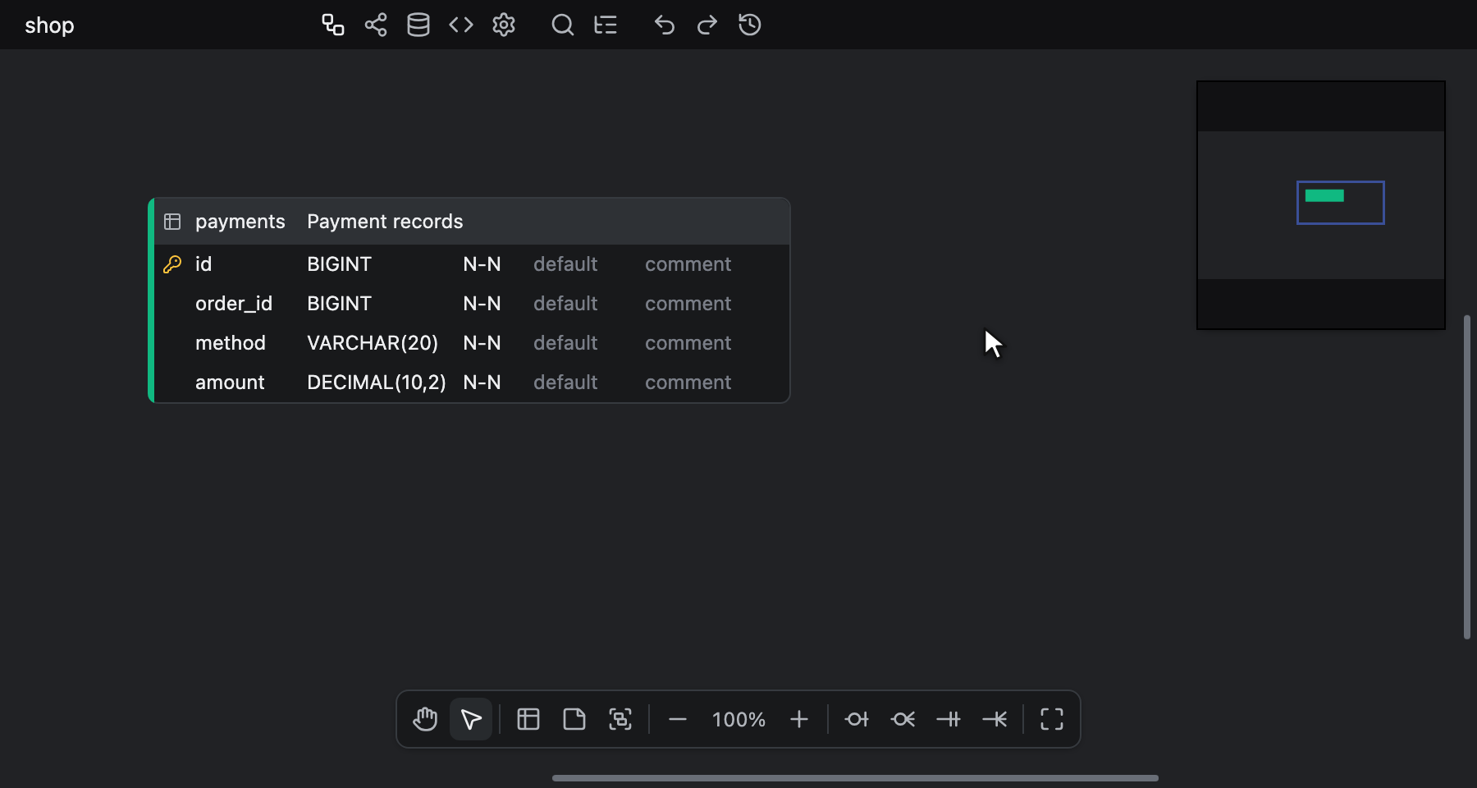Select the zero-one relationship tool
Screen dimensions: 1477x788
point(857,719)
